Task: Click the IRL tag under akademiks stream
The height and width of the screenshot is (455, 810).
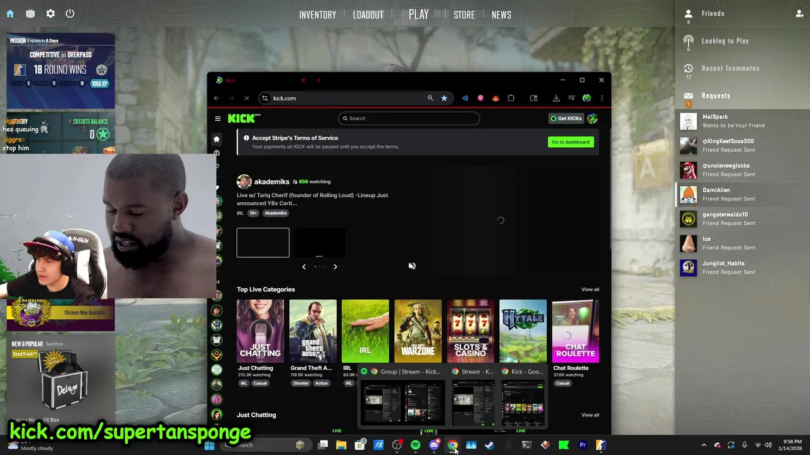Action: coord(240,213)
